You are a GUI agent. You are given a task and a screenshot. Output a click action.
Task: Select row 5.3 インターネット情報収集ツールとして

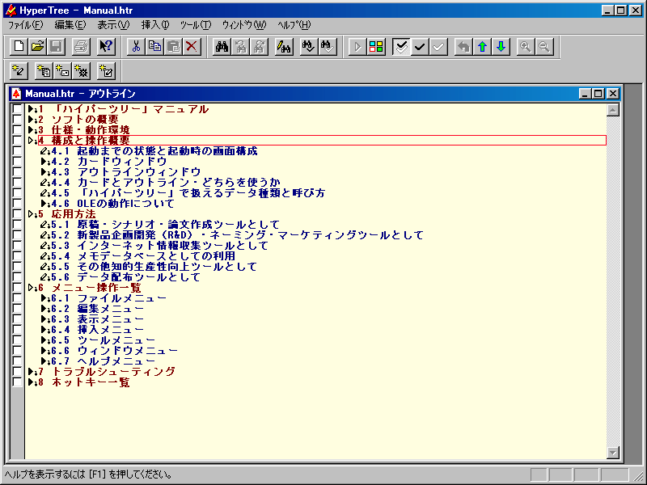pyautogui.click(x=159, y=246)
